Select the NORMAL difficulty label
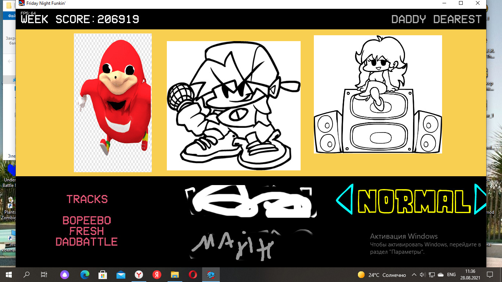Viewport: 502px width, 282px height. pyautogui.click(x=414, y=201)
